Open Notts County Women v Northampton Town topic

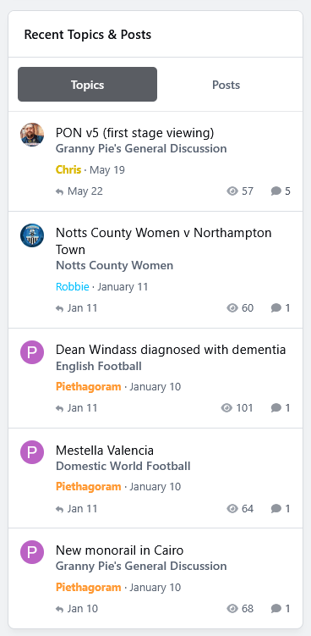[x=164, y=241]
